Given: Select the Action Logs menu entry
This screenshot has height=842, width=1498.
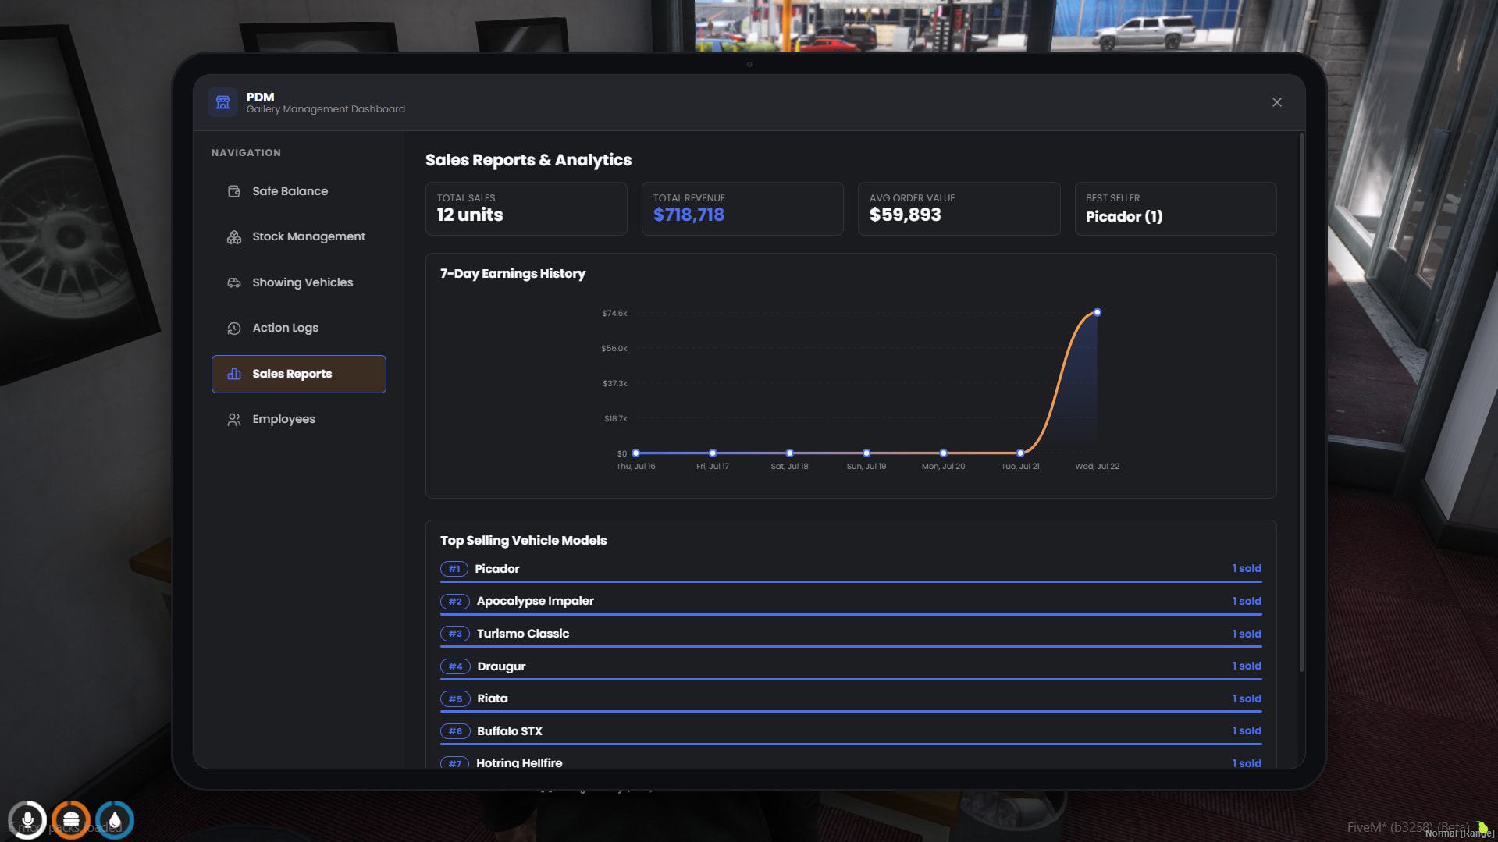Looking at the screenshot, I should [298, 328].
